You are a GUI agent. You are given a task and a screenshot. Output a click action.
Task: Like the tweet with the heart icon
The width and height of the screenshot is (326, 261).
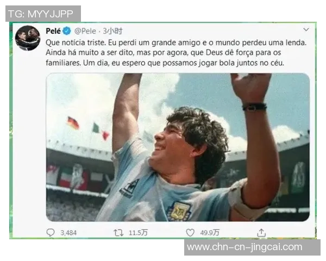[190, 233]
